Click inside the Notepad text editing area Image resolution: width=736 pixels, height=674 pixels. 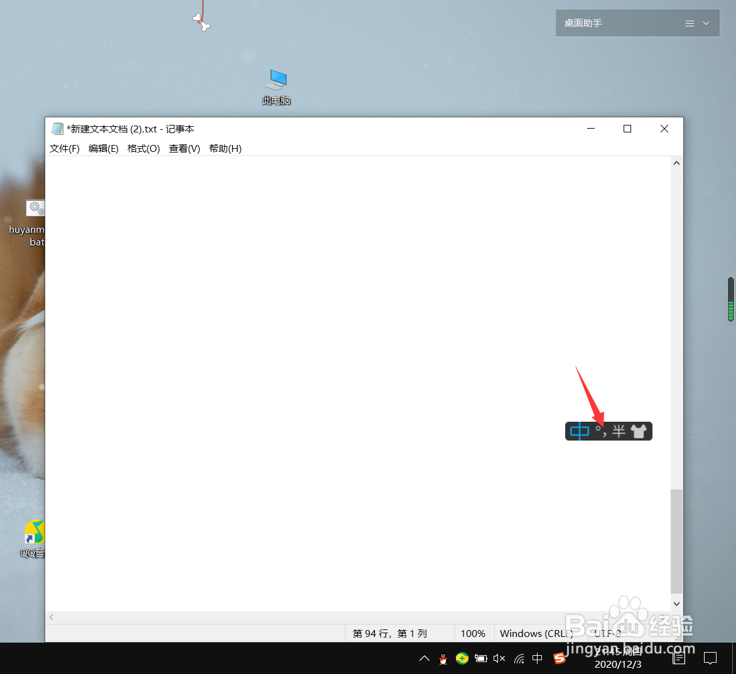click(358, 383)
